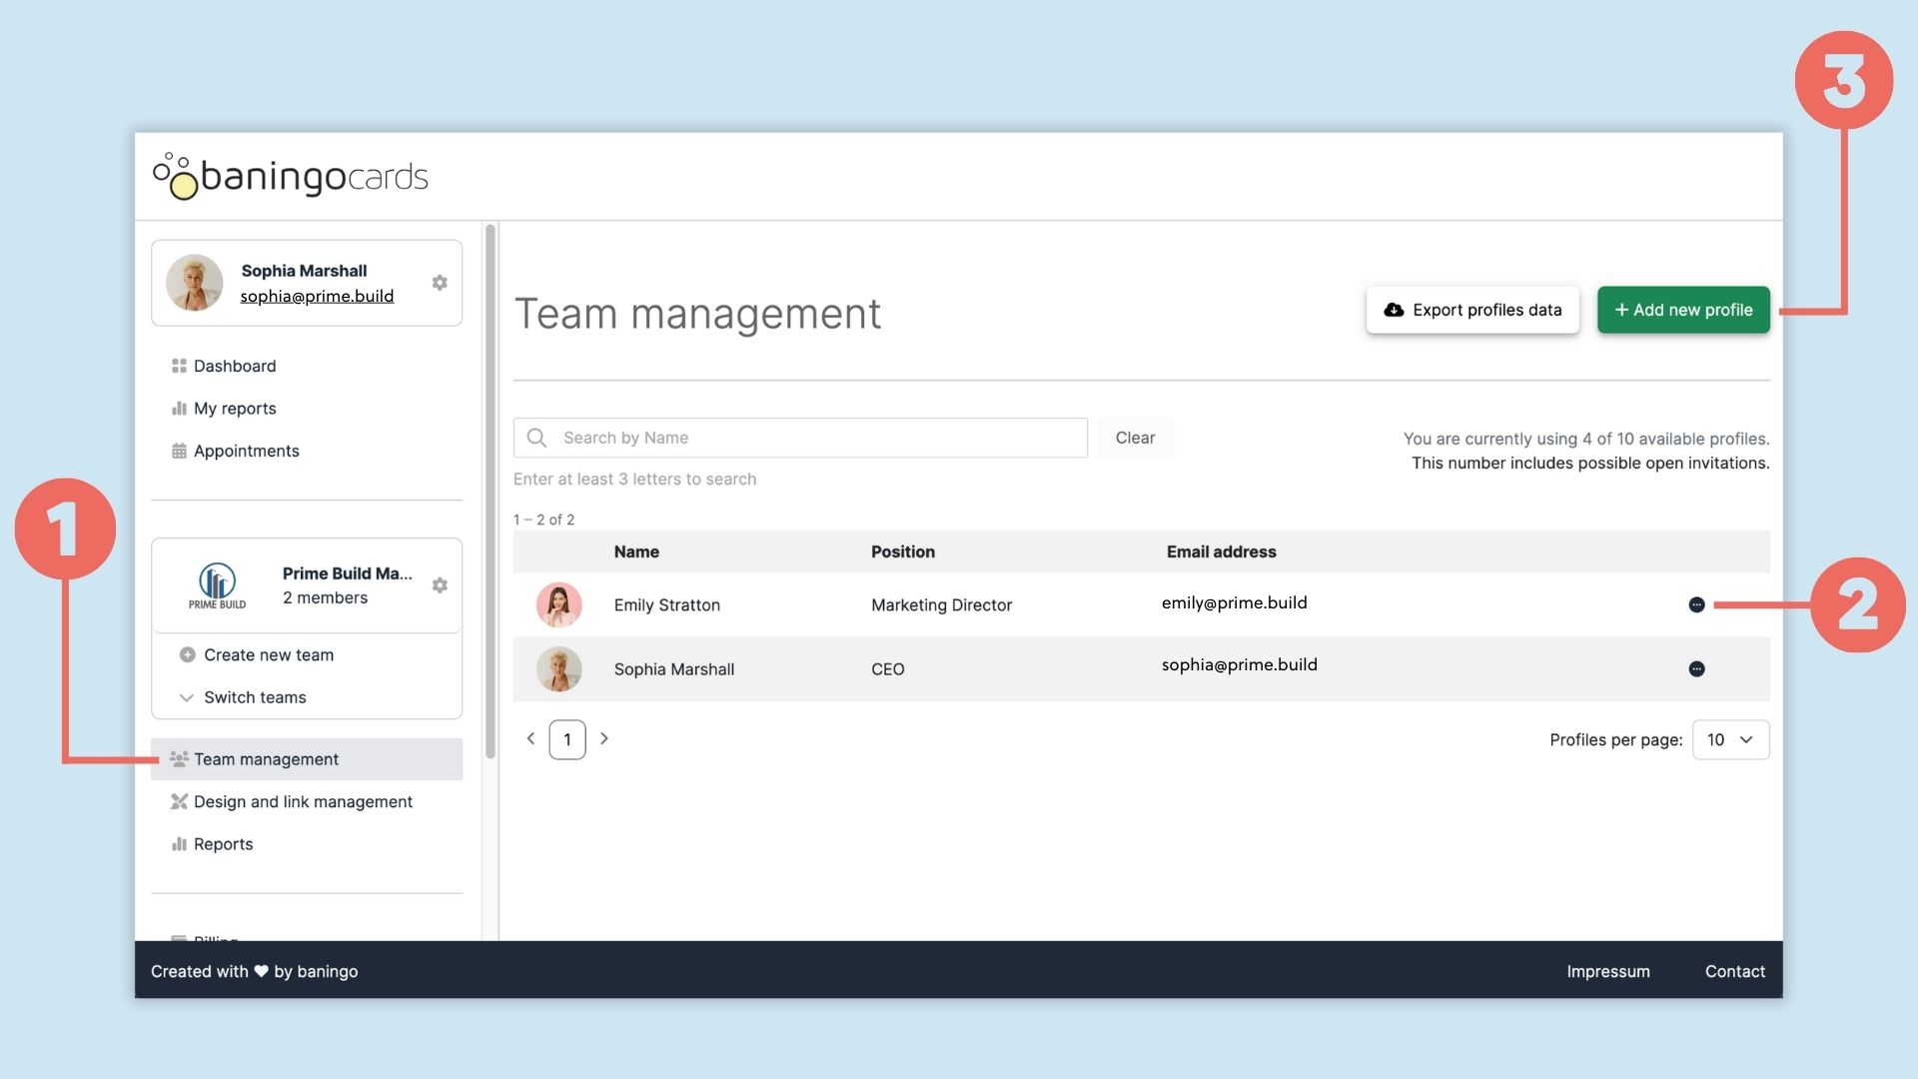Open Contact footer link

pyautogui.click(x=1735, y=971)
